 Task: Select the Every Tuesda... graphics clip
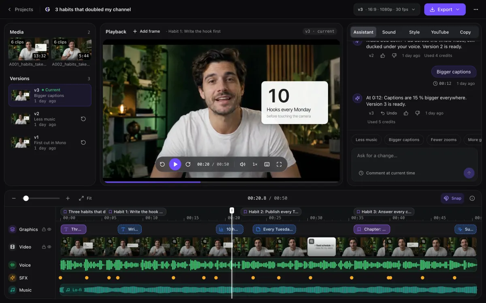click(274, 229)
